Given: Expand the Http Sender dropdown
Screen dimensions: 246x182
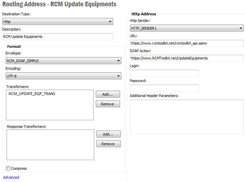Looking at the screenshot, I should click(x=187, y=29).
